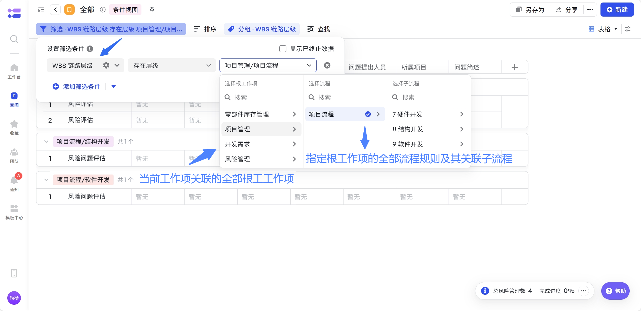The width and height of the screenshot is (641, 311).
Task: Search in 选择流程 column
Action: click(x=345, y=97)
